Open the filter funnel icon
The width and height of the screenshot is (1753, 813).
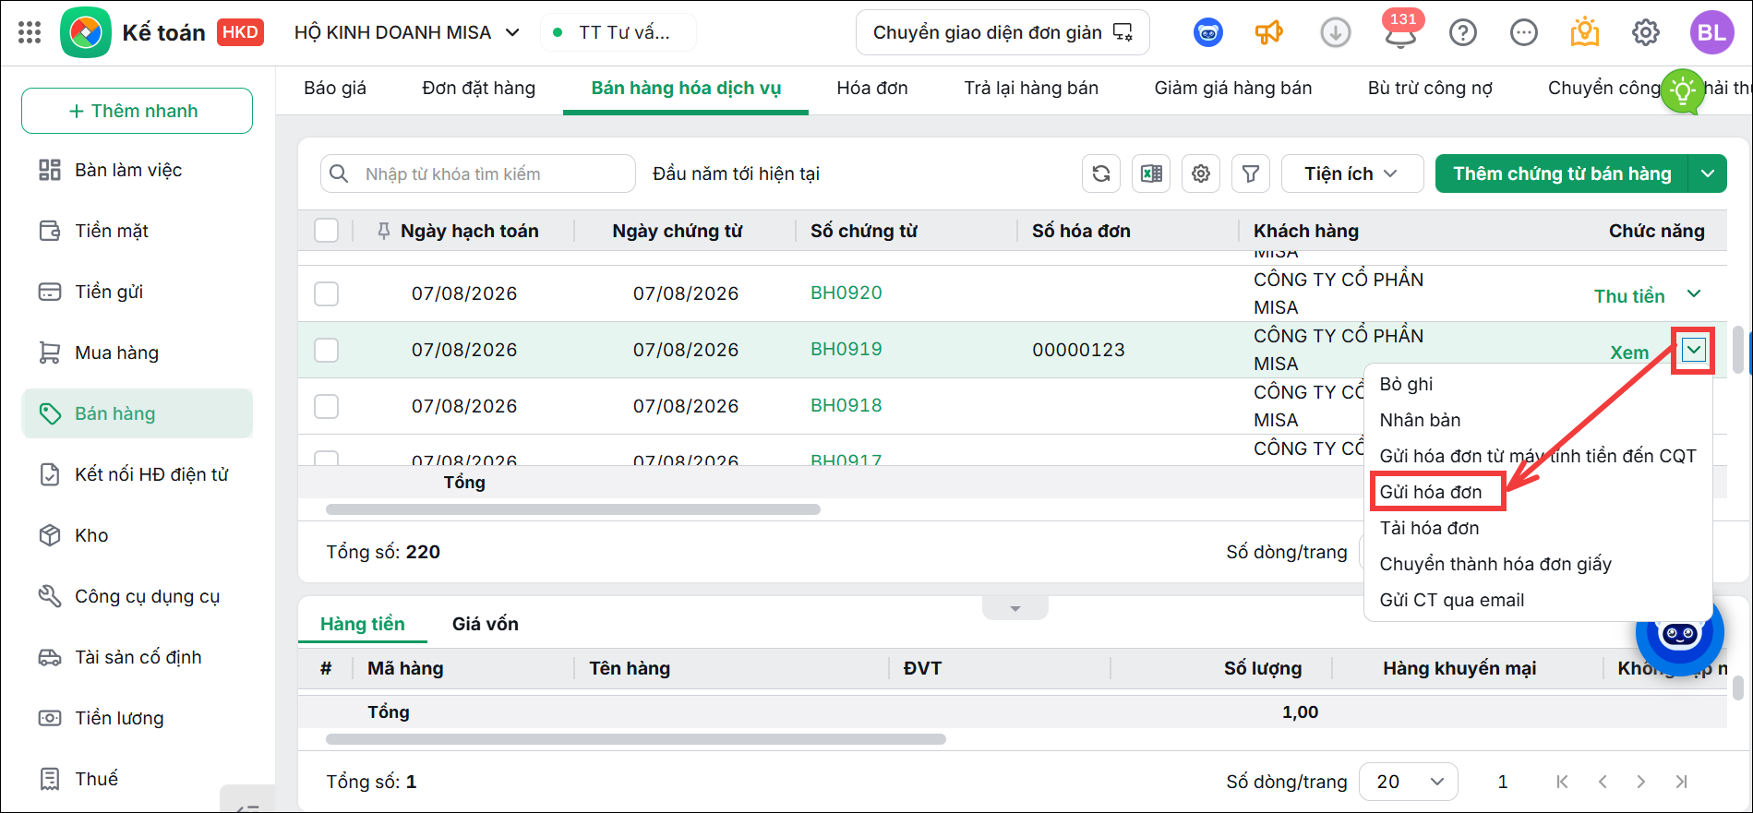[x=1251, y=173]
